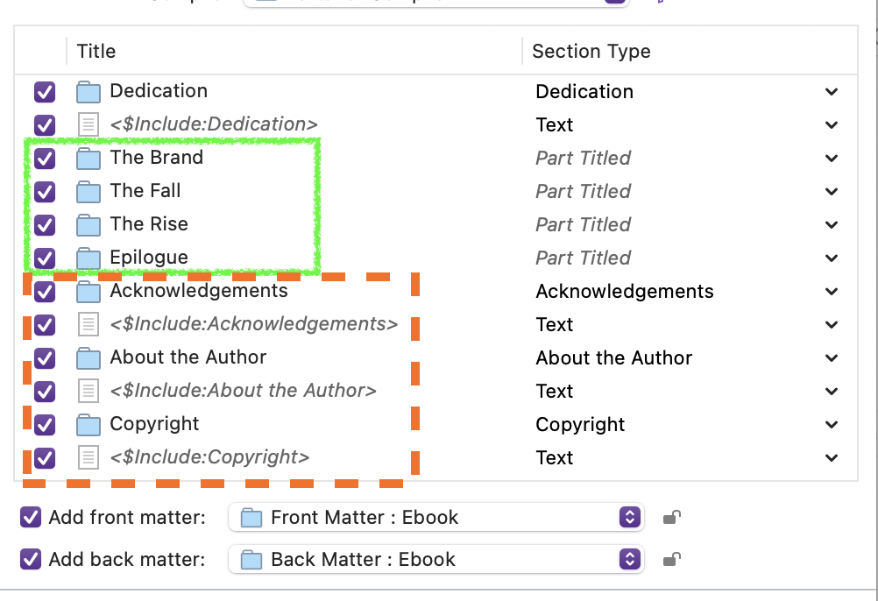Uncheck the Add front matter checkbox
The height and width of the screenshot is (601, 878).
[x=31, y=517]
